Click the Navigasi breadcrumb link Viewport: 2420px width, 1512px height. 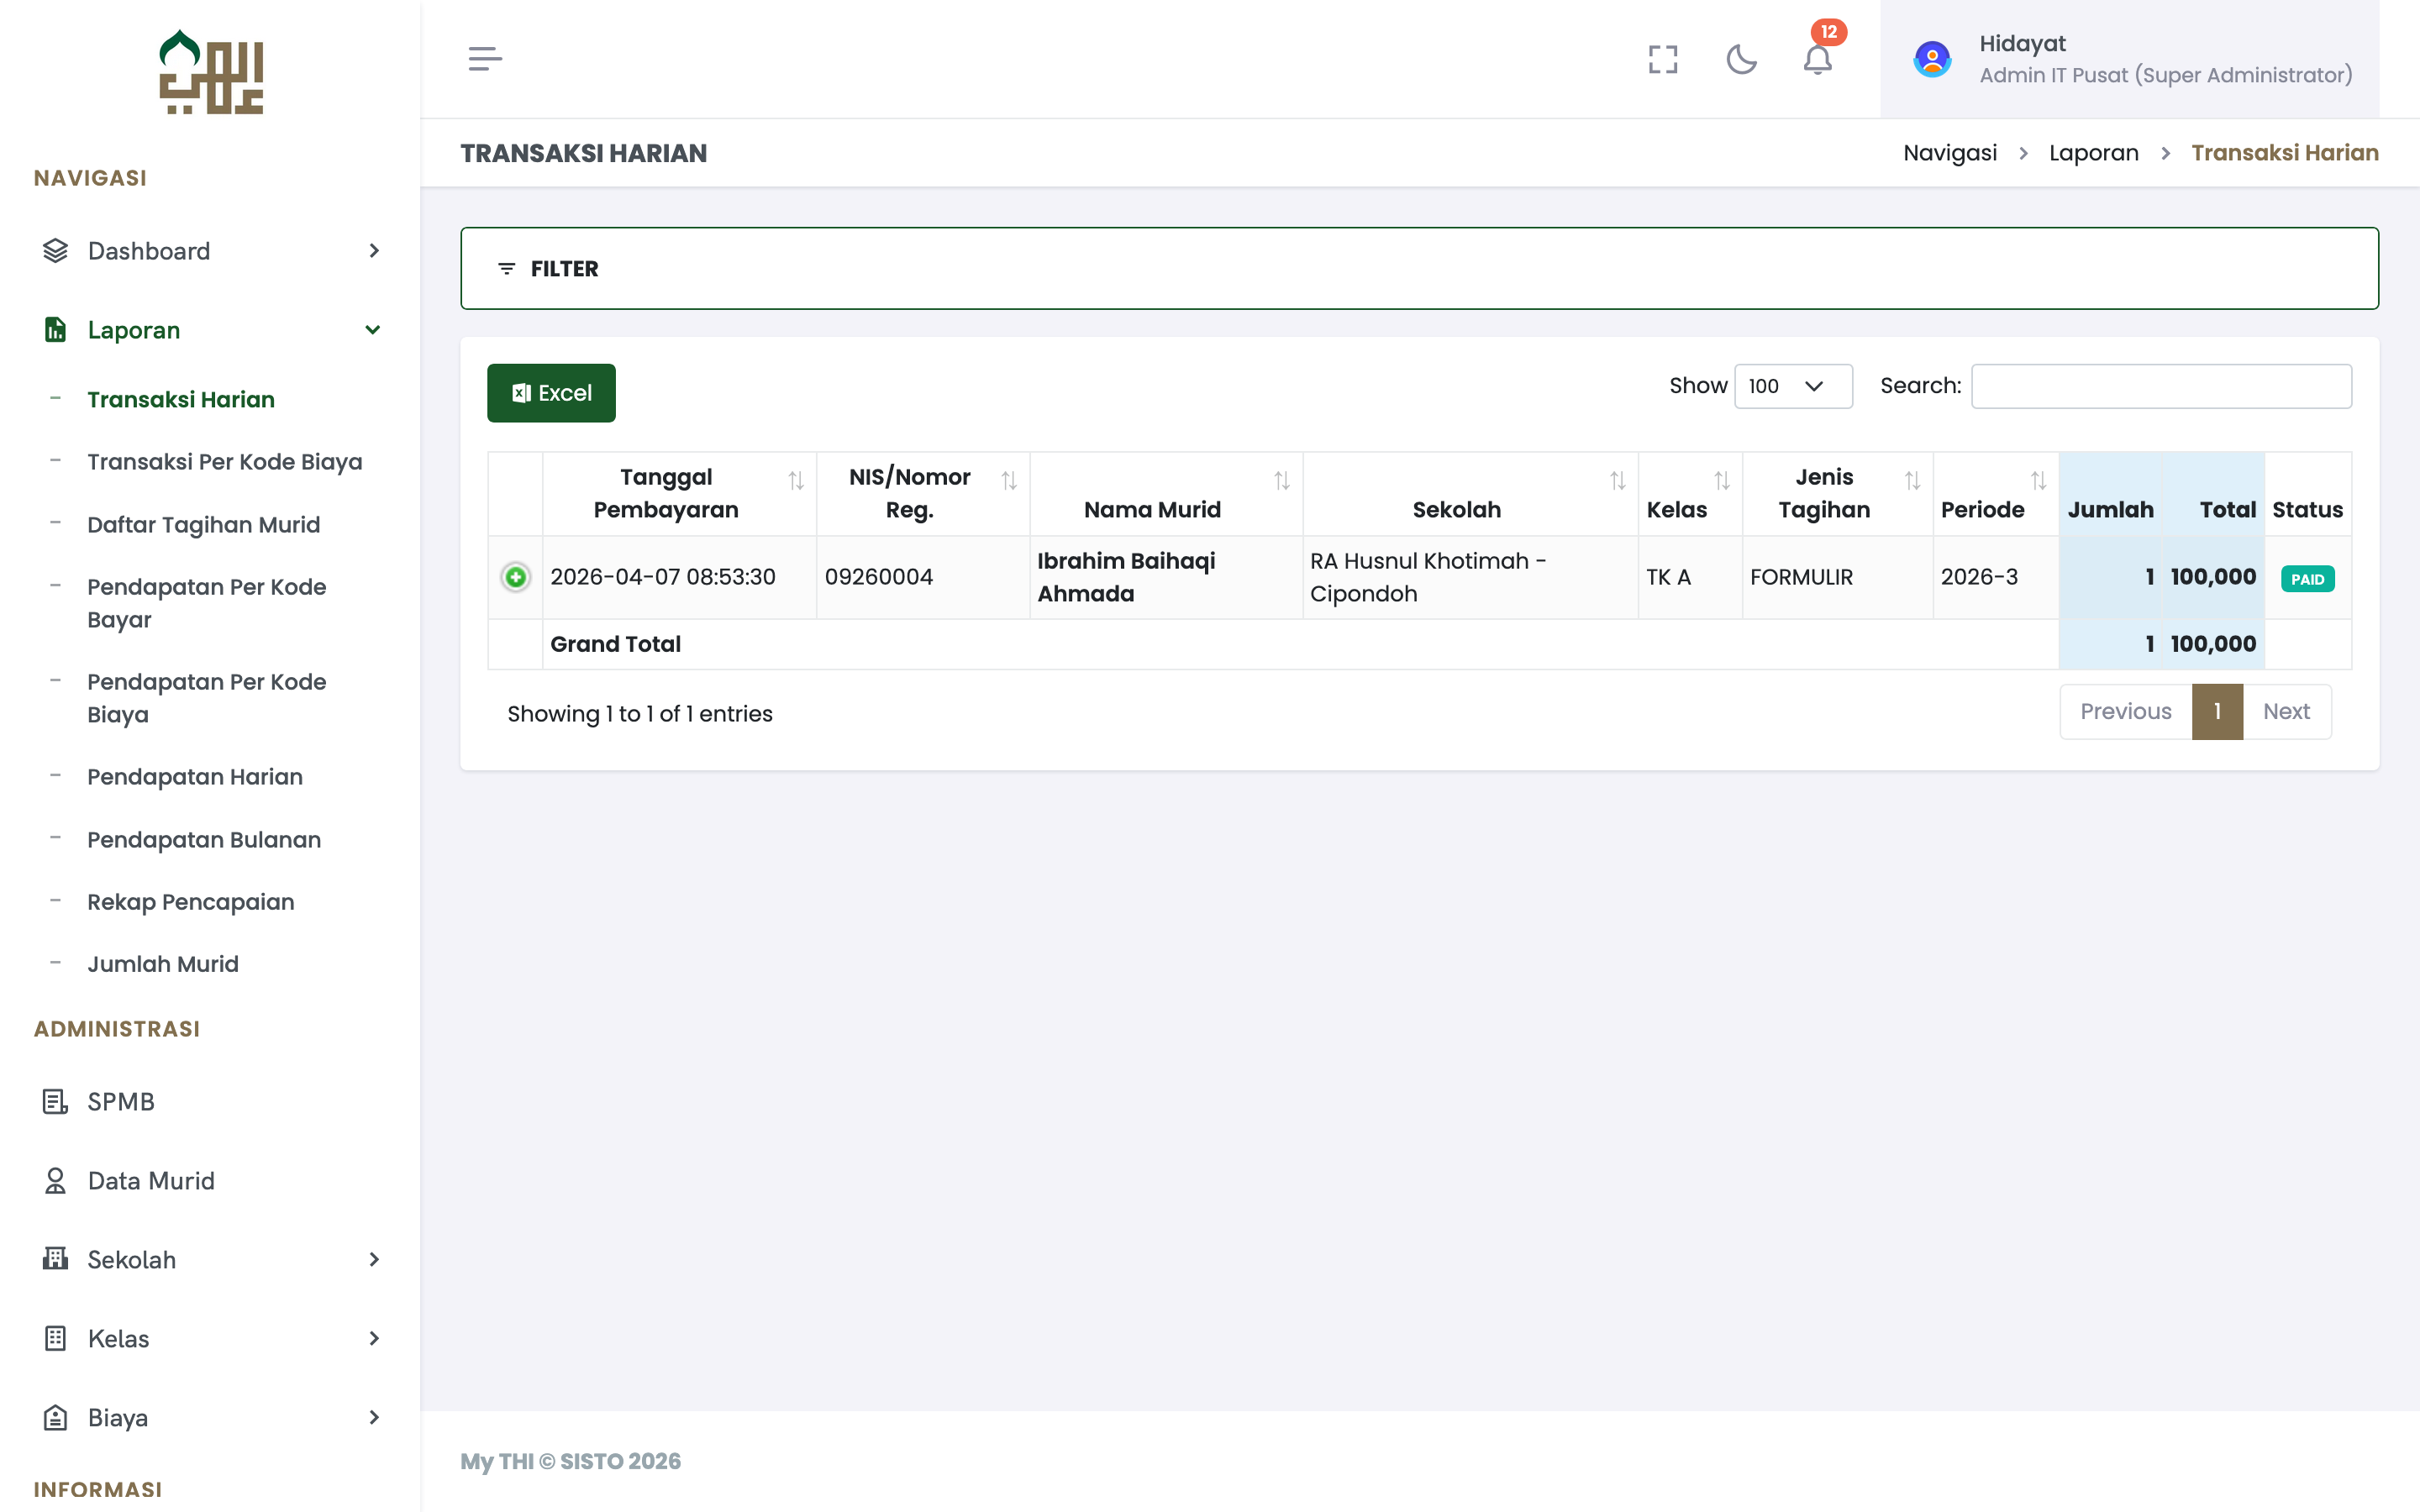(x=1950, y=153)
